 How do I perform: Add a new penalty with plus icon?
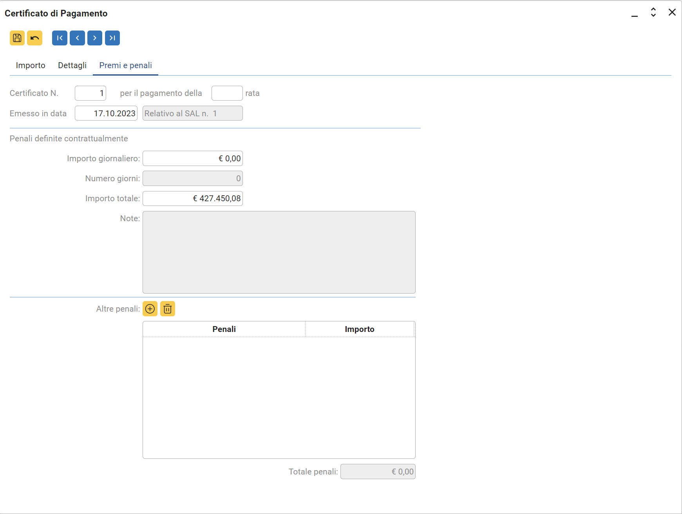pos(150,309)
